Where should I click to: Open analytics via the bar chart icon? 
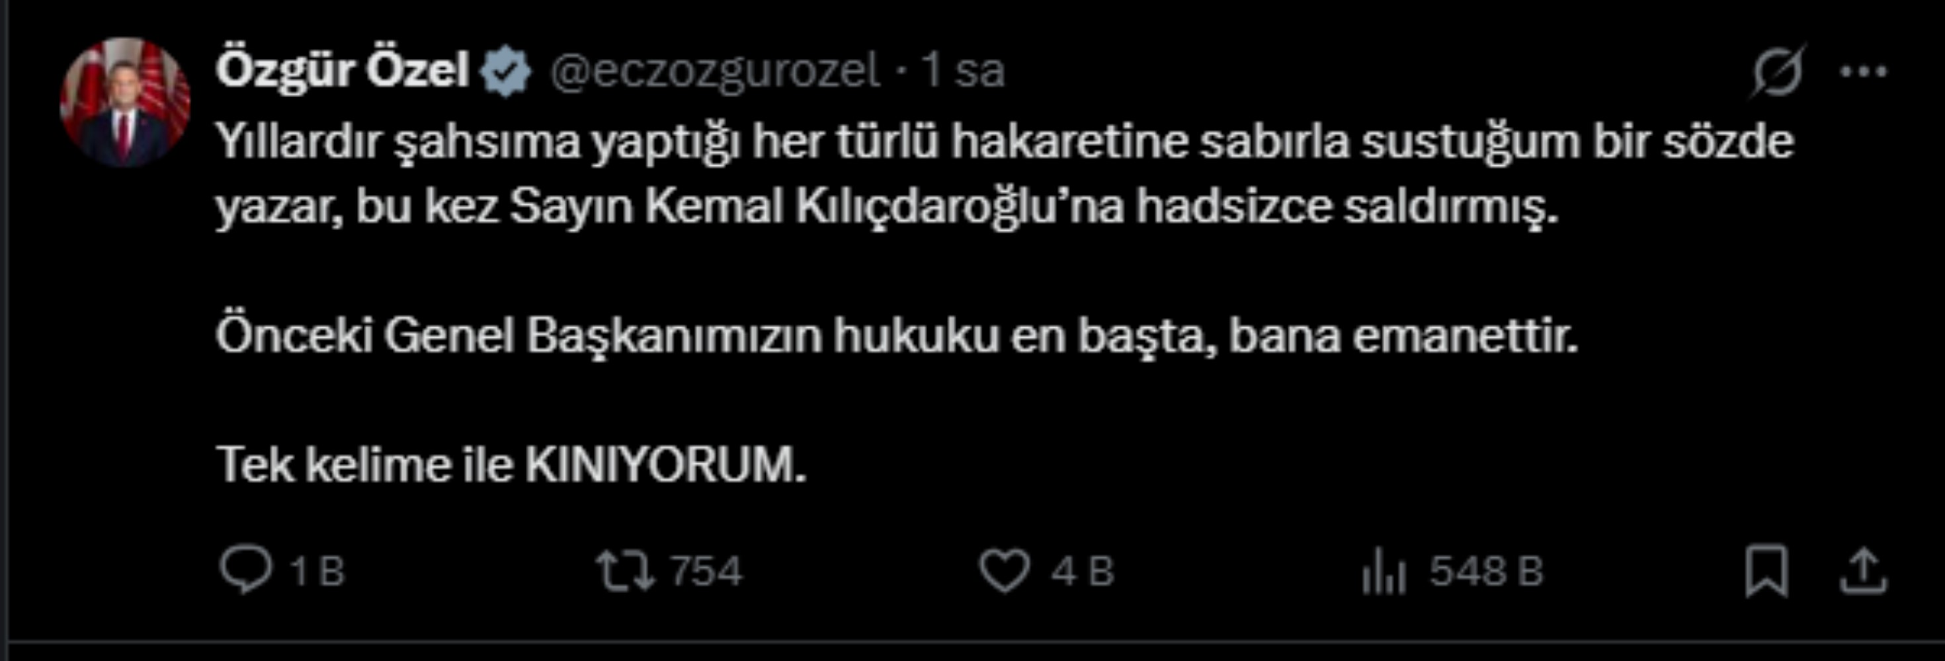[1384, 571]
